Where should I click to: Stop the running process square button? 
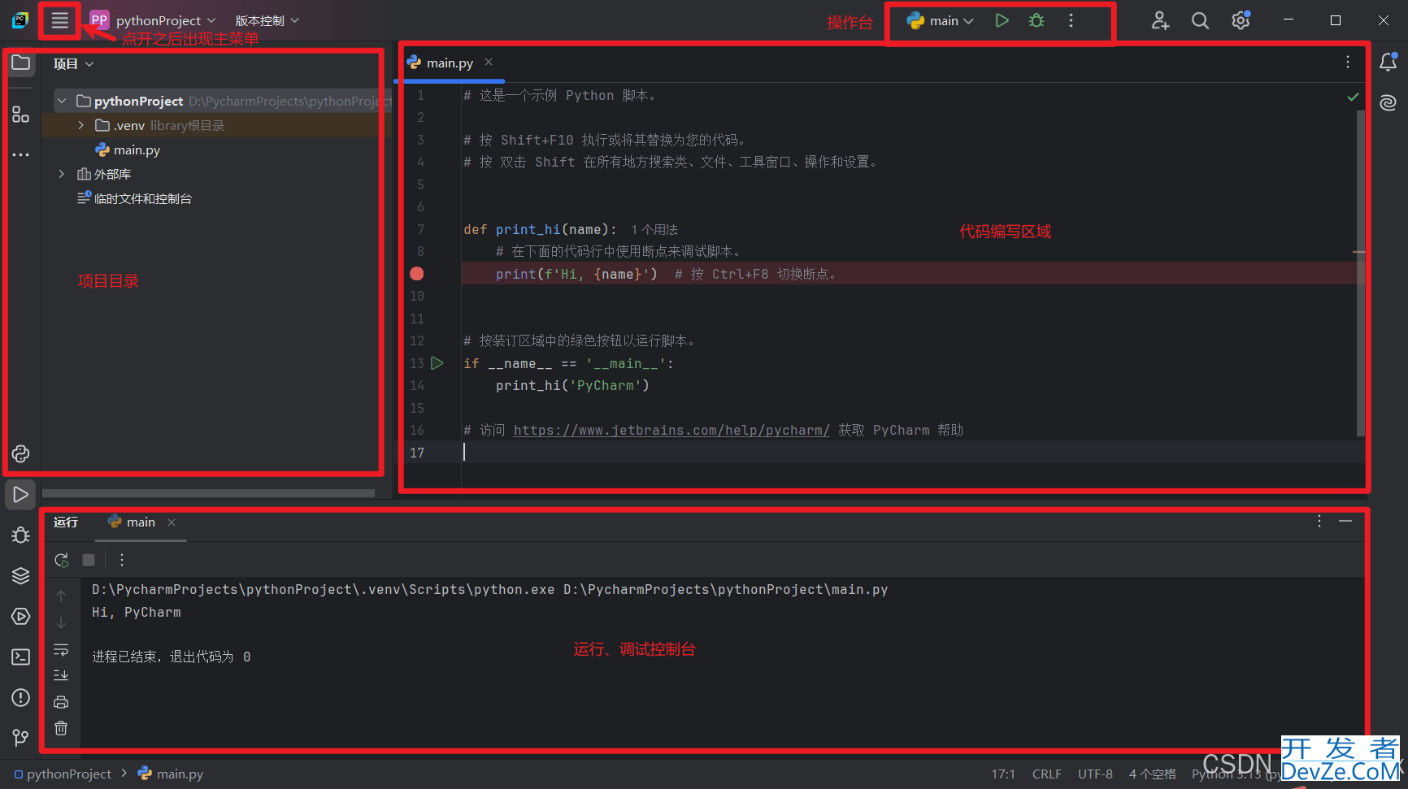[x=89, y=560]
